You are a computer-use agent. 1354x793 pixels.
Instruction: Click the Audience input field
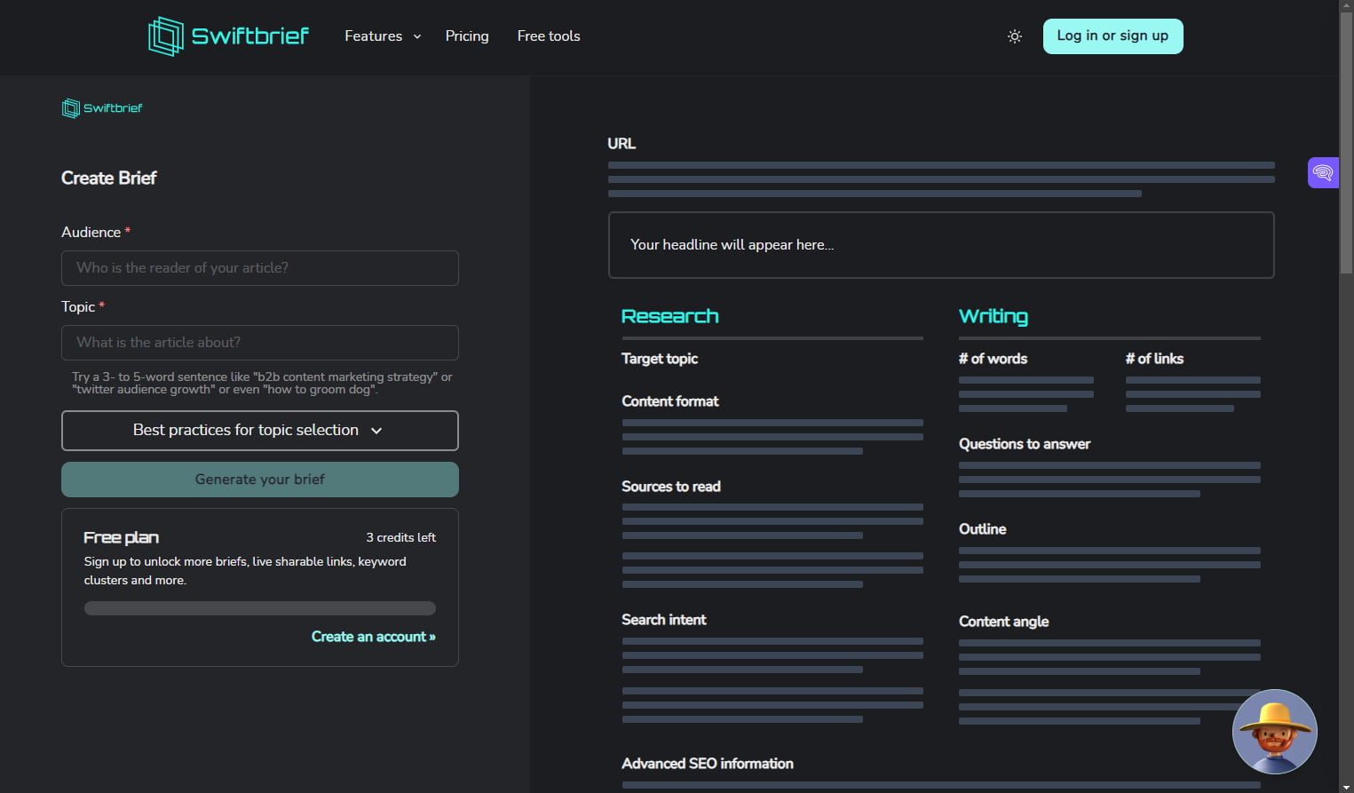point(259,267)
